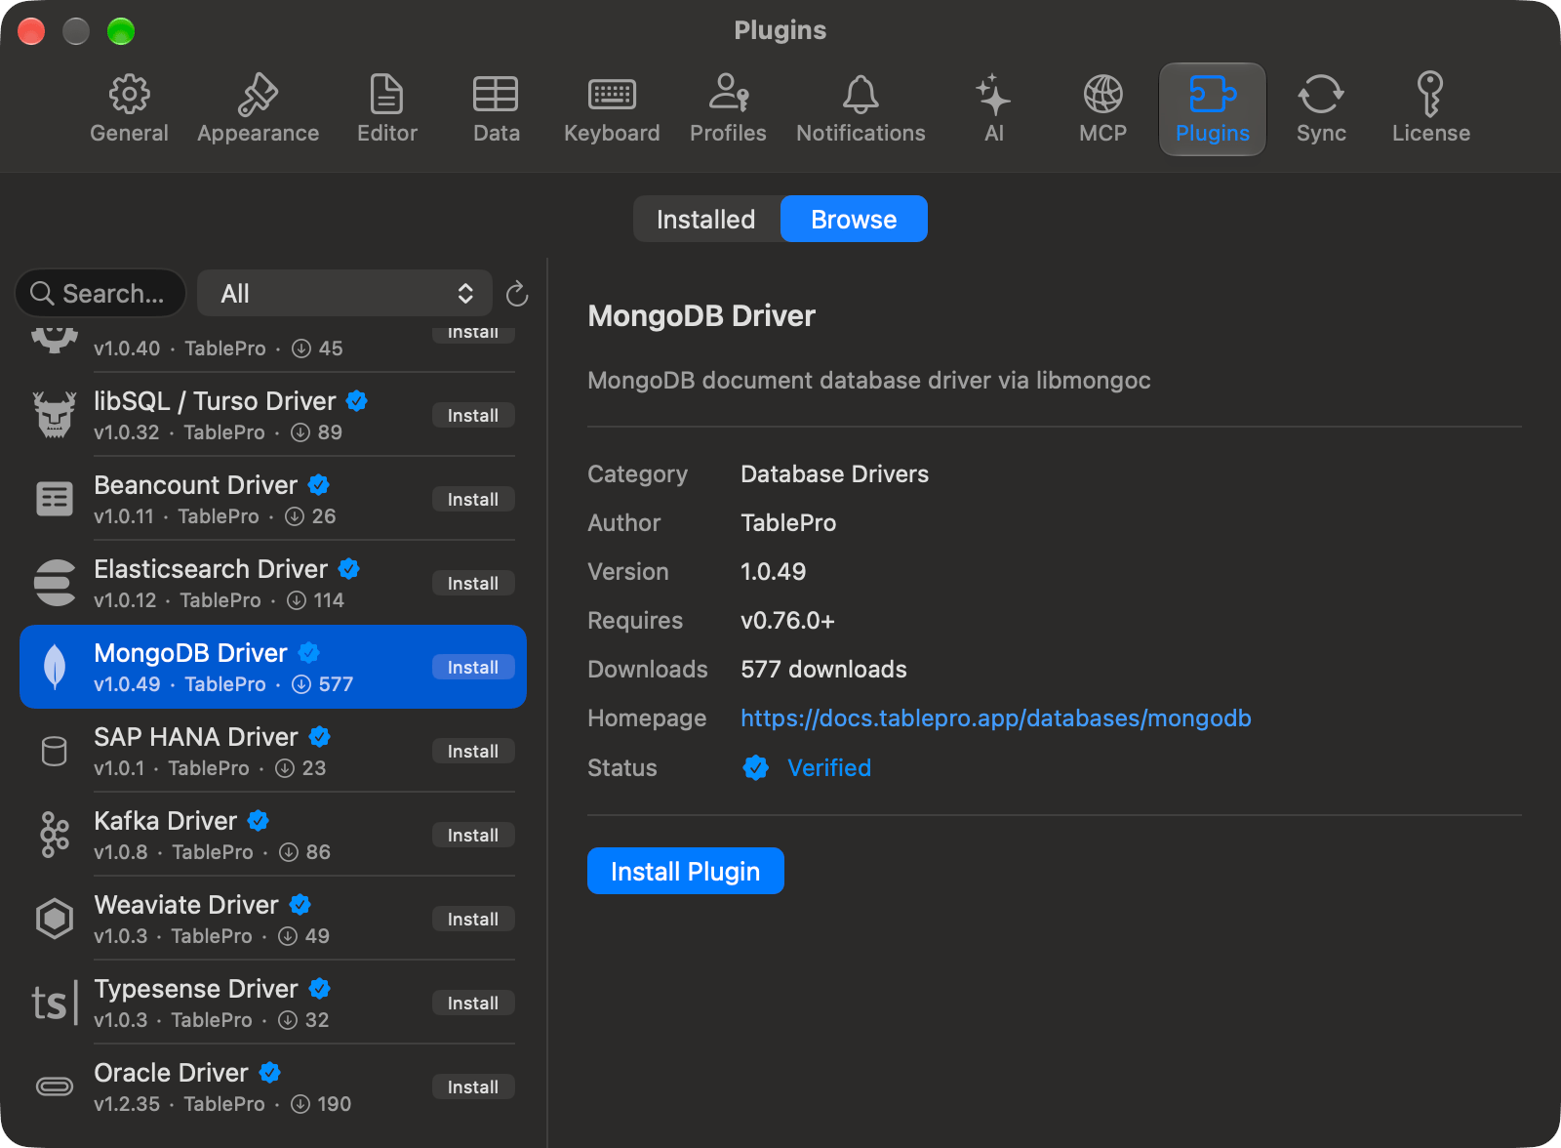
Task: Open MCP settings tab
Action: click(1102, 109)
